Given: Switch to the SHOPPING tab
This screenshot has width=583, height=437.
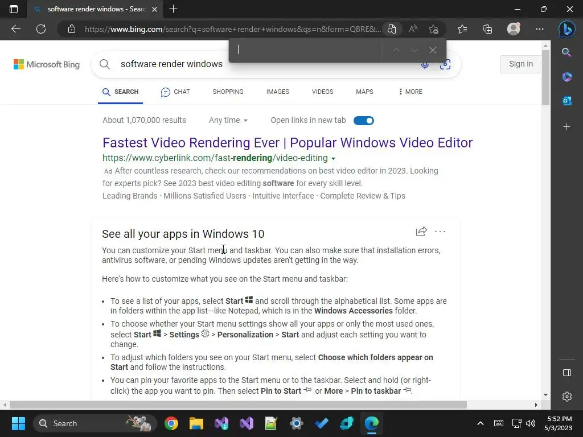Looking at the screenshot, I should (x=228, y=92).
